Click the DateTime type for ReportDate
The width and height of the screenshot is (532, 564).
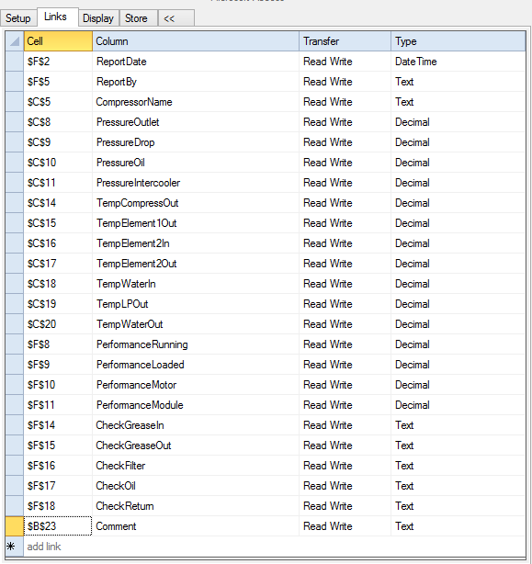tap(458, 62)
